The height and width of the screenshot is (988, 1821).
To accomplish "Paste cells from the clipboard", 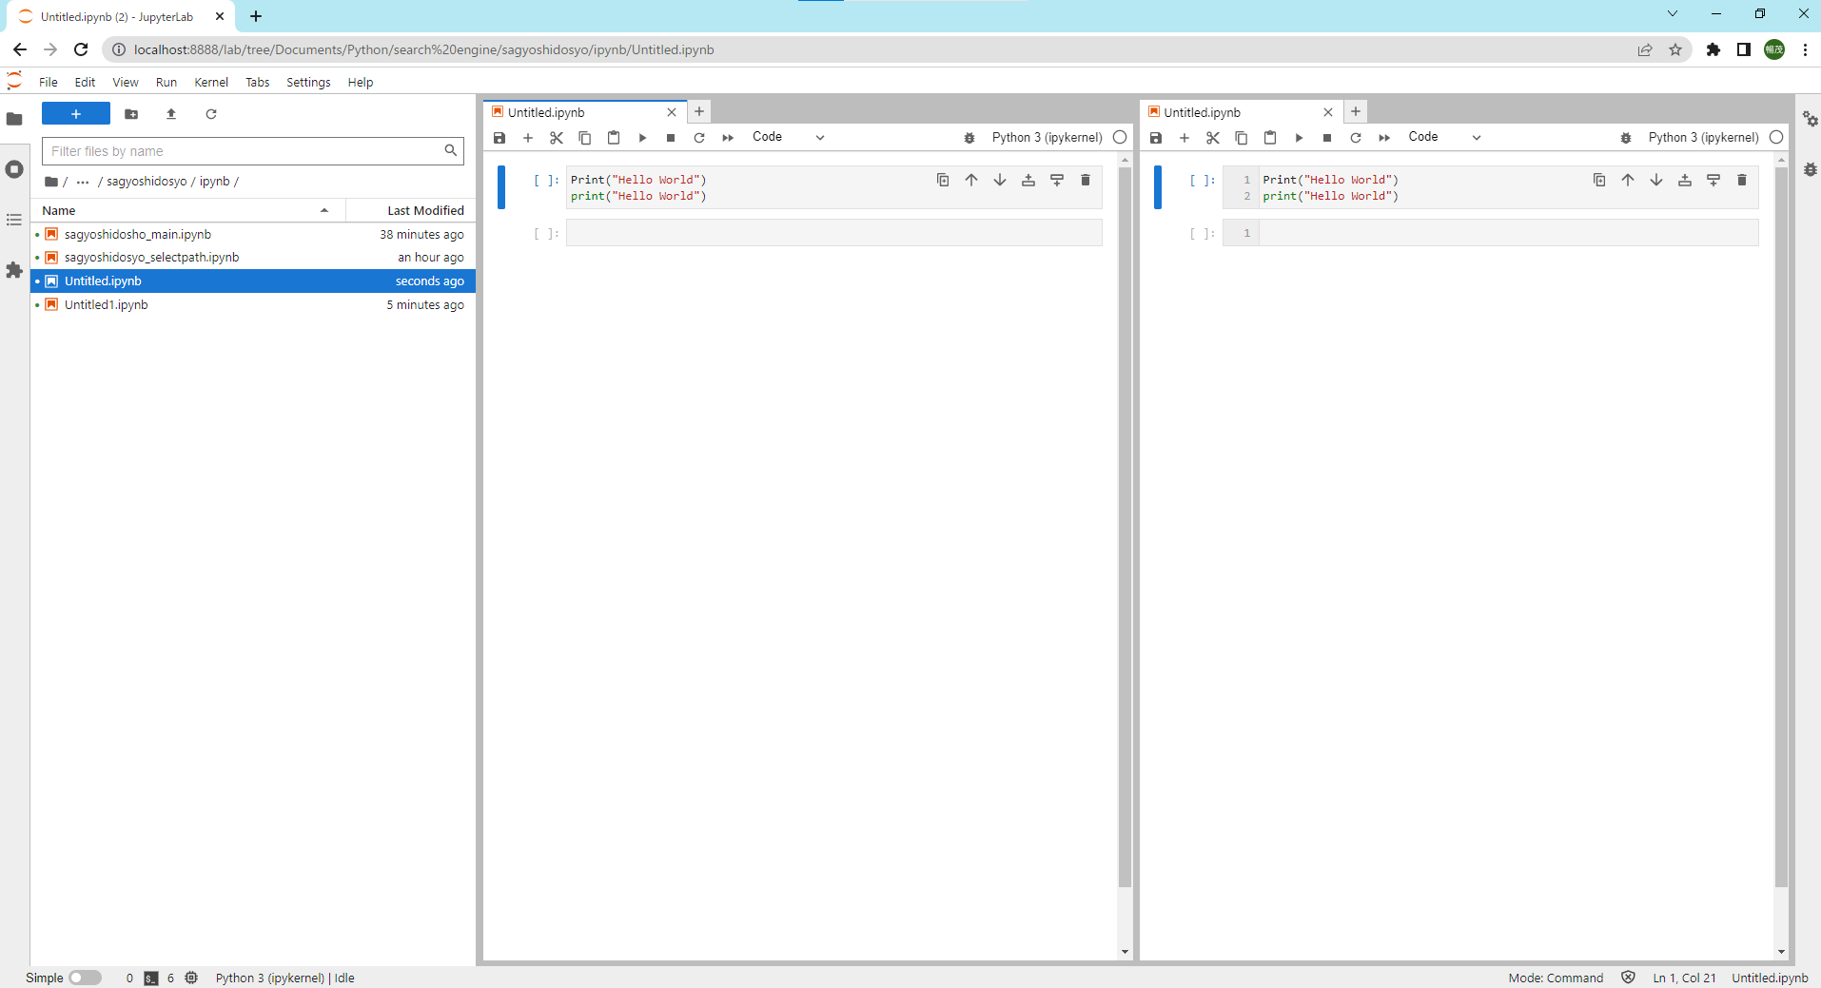I will tap(613, 137).
